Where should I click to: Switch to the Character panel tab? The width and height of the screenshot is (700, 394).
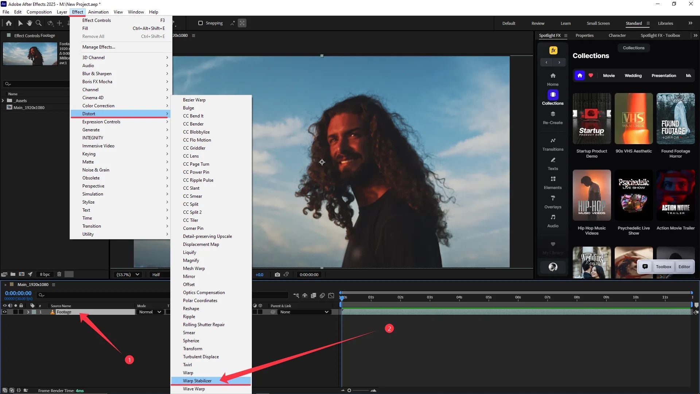tap(617, 35)
